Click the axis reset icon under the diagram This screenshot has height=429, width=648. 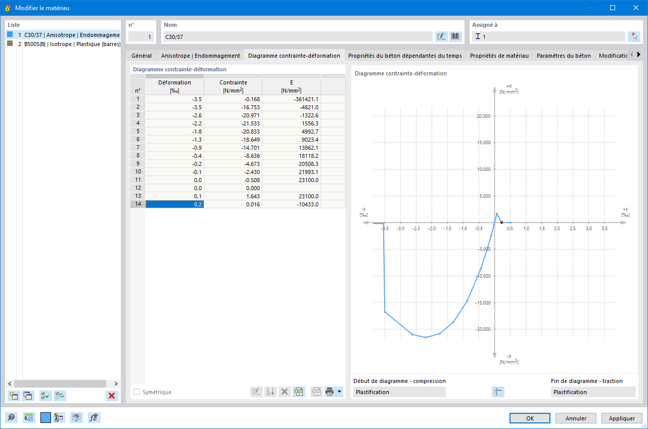coord(498,392)
